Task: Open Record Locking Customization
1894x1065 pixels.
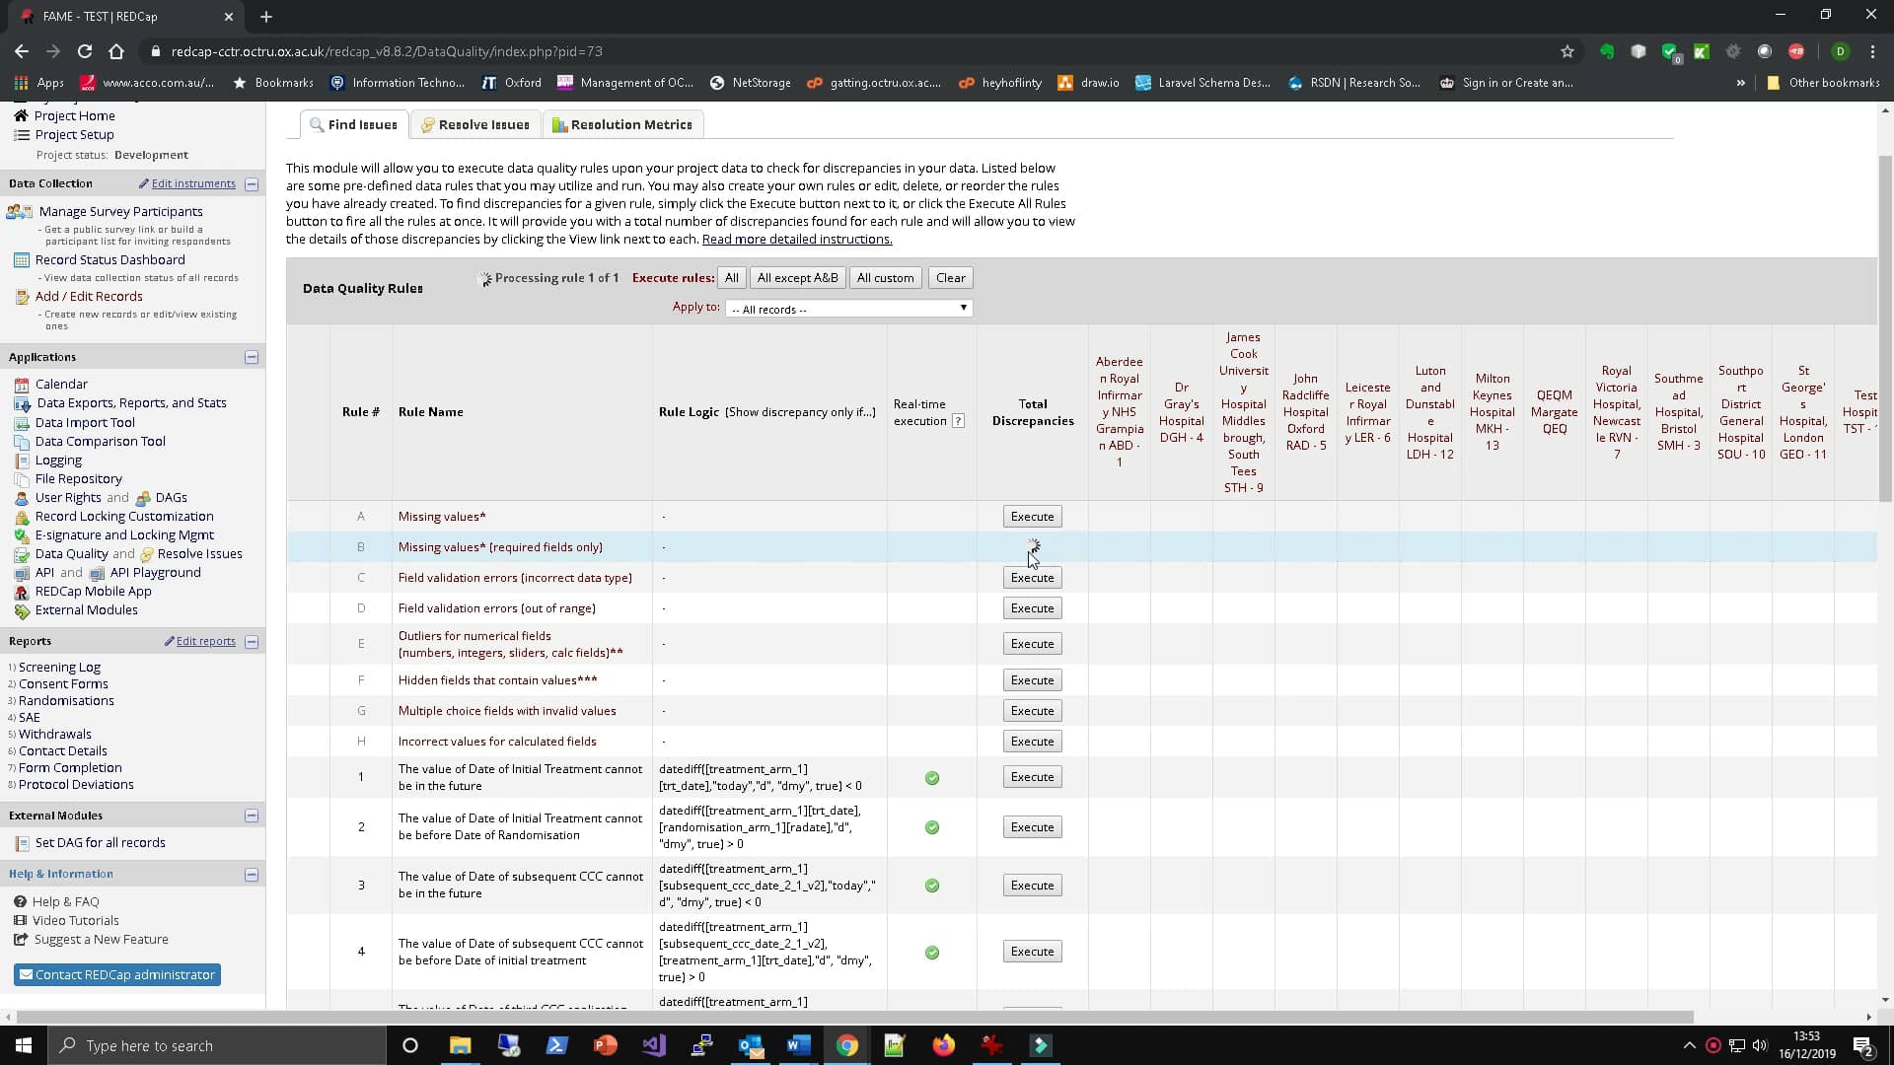Action: [x=124, y=516]
